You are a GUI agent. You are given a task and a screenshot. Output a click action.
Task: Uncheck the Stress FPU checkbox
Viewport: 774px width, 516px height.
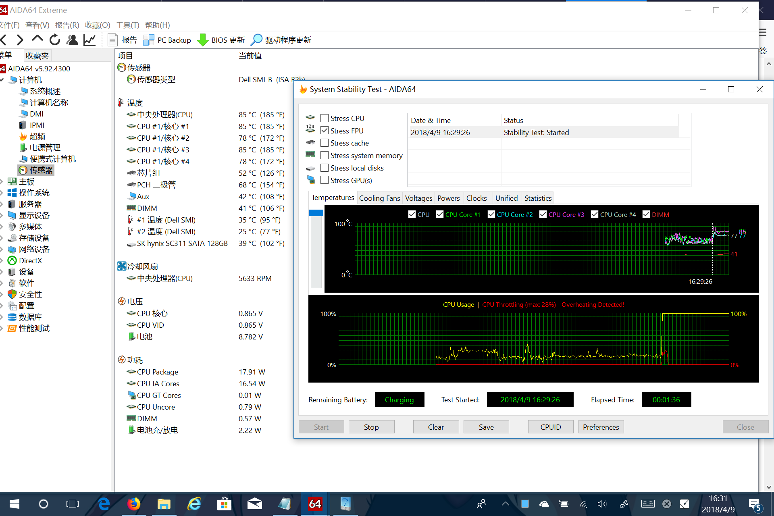coord(325,131)
